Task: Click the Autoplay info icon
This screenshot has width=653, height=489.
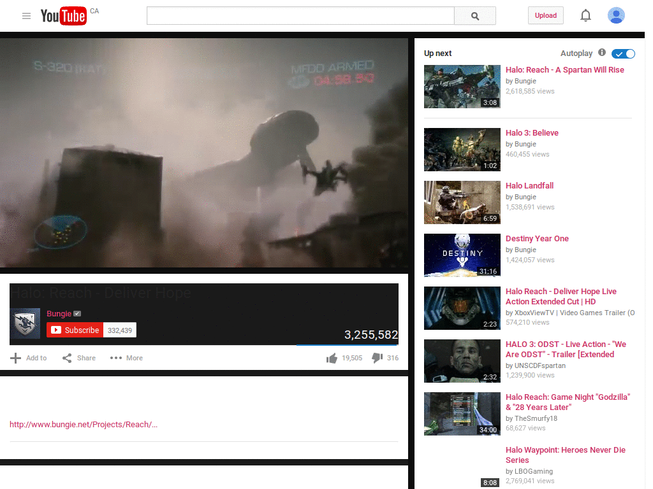Action: coord(602,52)
